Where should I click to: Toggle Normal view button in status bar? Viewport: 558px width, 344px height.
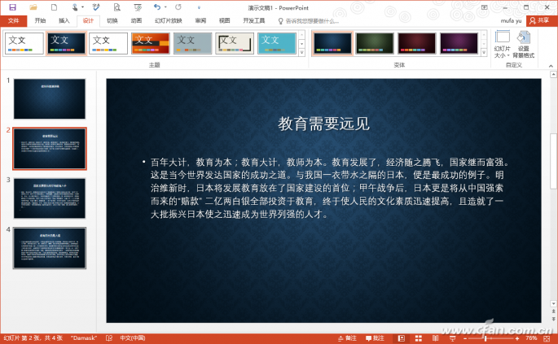pyautogui.click(x=401, y=337)
